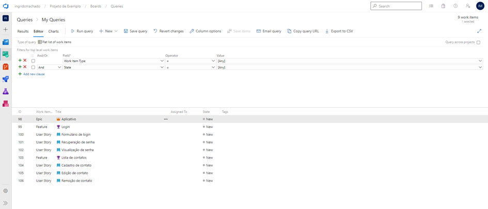Open the work items list icon in header
Image resolution: width=488 pixels, height=209 pixels.
pos(431,6)
